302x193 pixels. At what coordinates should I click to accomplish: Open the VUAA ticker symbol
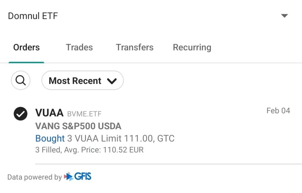(x=49, y=113)
